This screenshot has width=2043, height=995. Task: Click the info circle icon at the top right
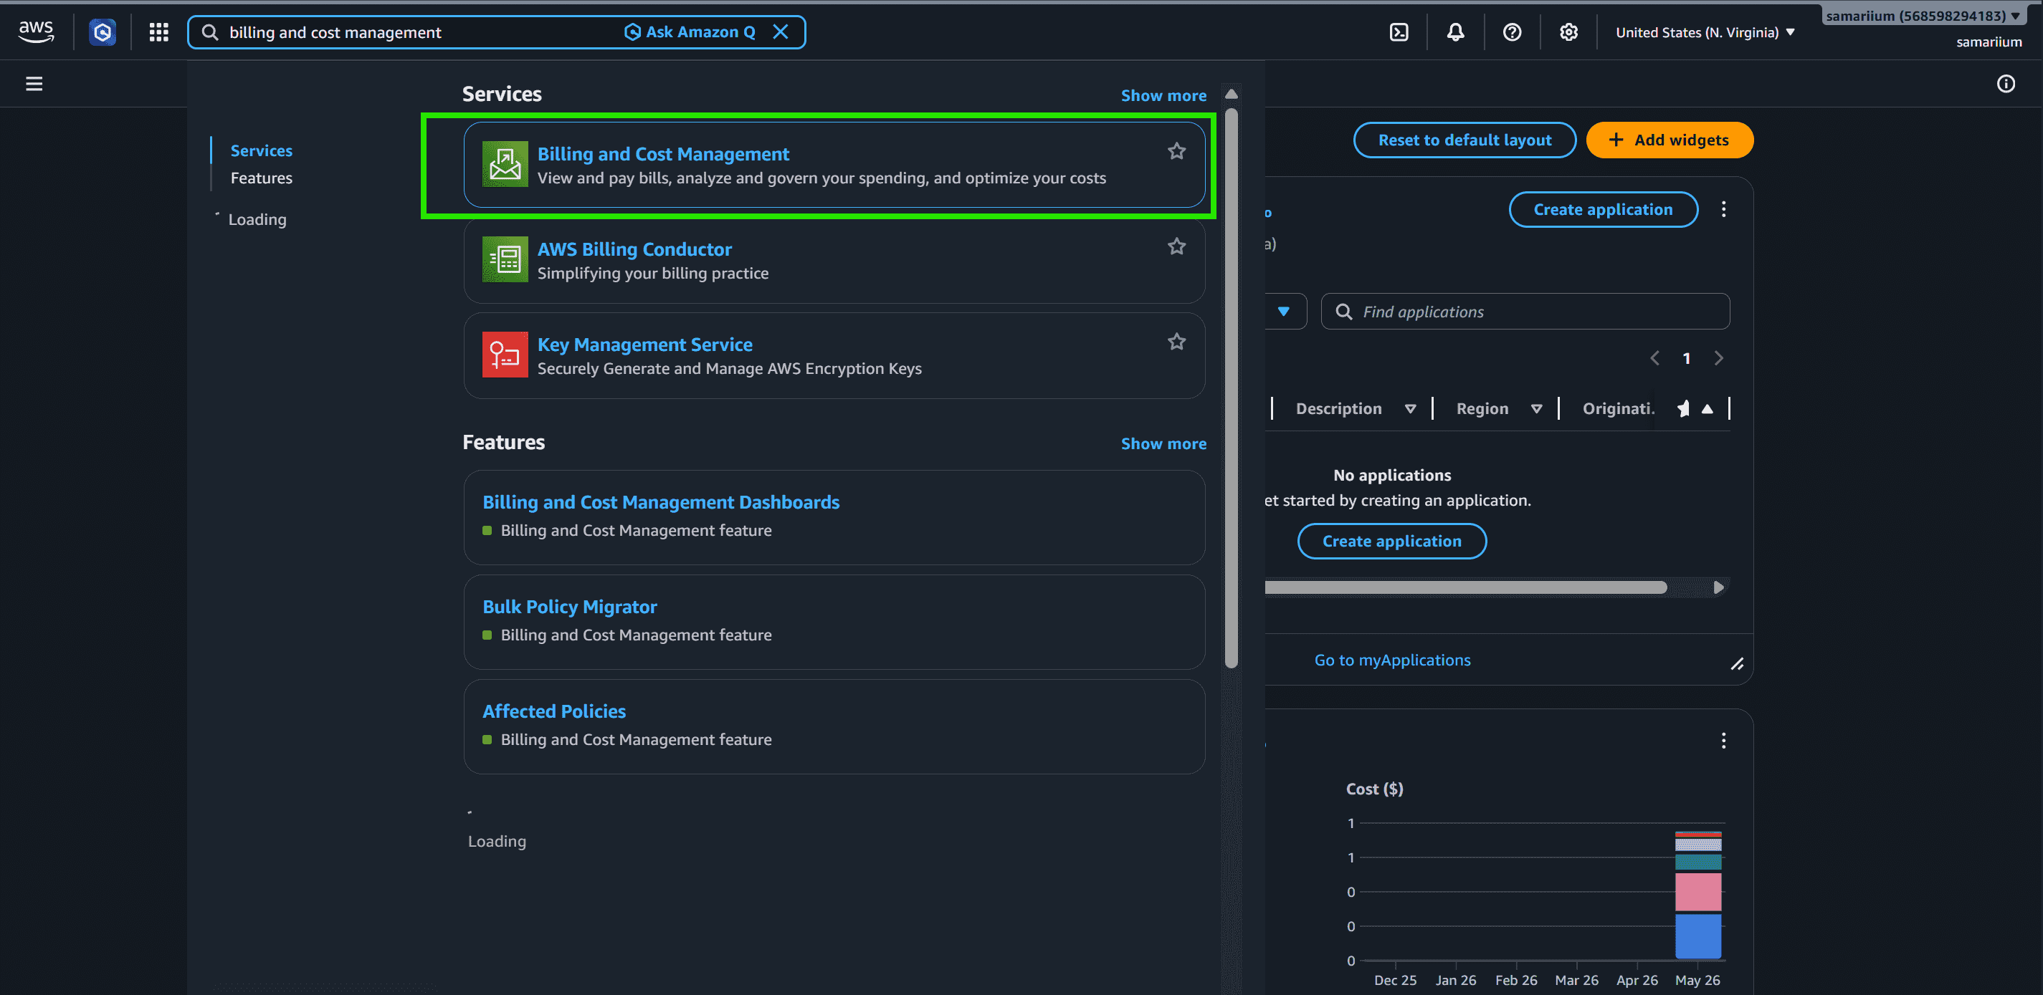tap(2006, 83)
